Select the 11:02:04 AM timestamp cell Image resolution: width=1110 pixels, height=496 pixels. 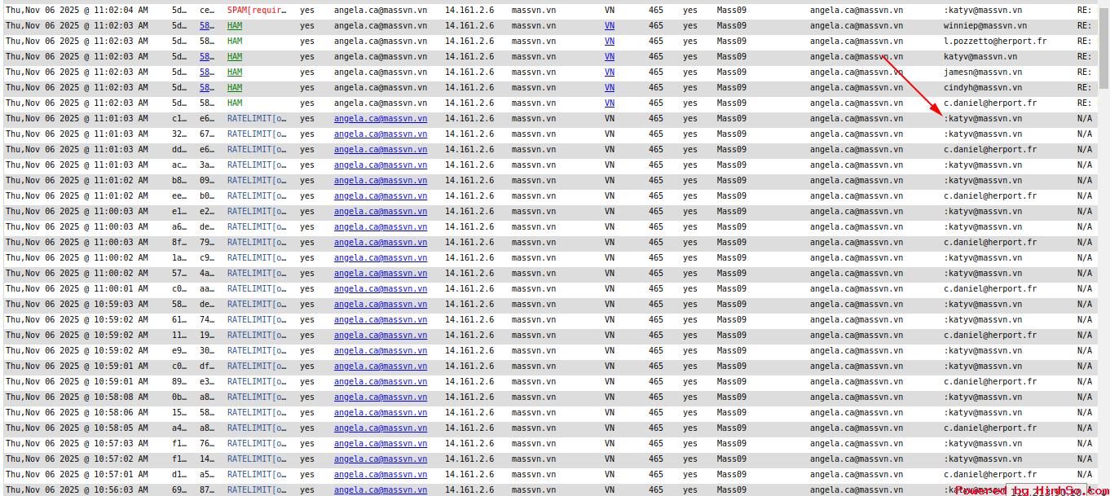click(x=77, y=11)
